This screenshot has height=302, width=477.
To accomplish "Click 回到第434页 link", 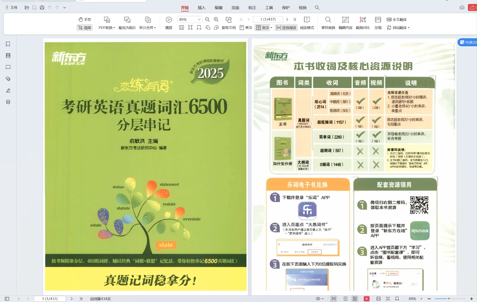I will (100, 299).
